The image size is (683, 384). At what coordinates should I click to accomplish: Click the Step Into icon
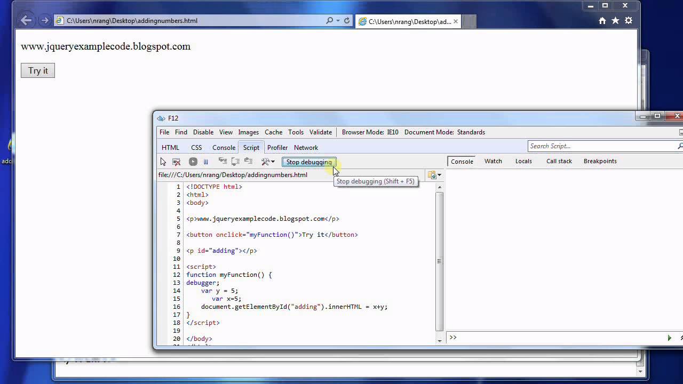tap(223, 161)
